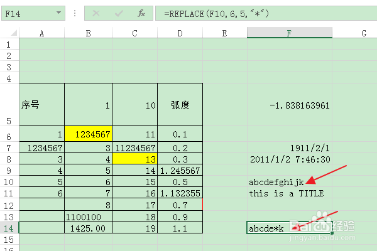Click cell with value -1.838163961
The height and width of the screenshot is (251, 377).
tap(290, 105)
